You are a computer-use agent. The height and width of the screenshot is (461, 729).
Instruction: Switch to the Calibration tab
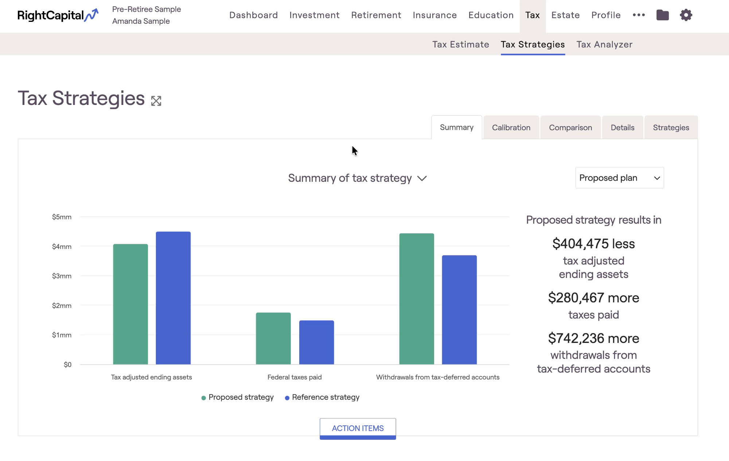(x=511, y=128)
